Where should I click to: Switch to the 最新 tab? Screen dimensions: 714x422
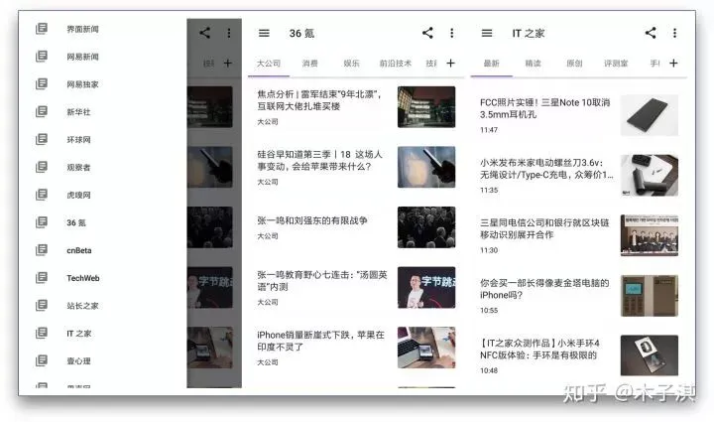coord(492,64)
